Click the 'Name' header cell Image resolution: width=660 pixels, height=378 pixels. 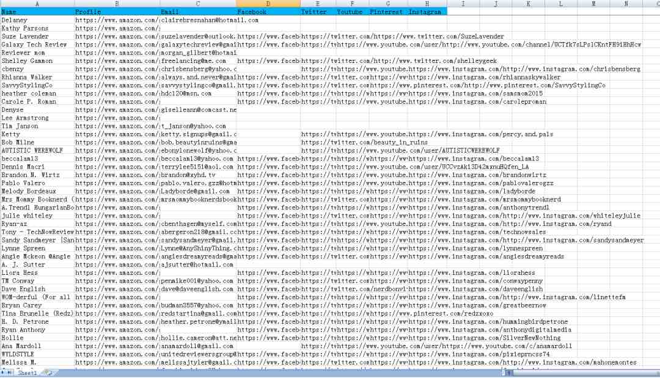[x=37, y=12]
